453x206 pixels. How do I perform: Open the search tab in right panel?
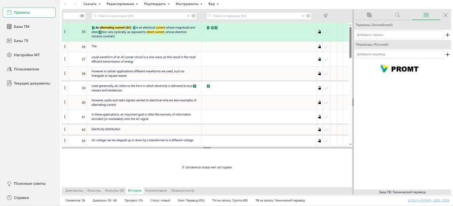coord(397,15)
